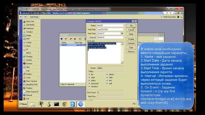Click red minus remove icon in Scheduler
205x115 pixels.
pyautogui.click(x=66, y=39)
